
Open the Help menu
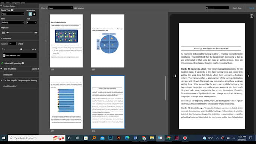(23, 3)
